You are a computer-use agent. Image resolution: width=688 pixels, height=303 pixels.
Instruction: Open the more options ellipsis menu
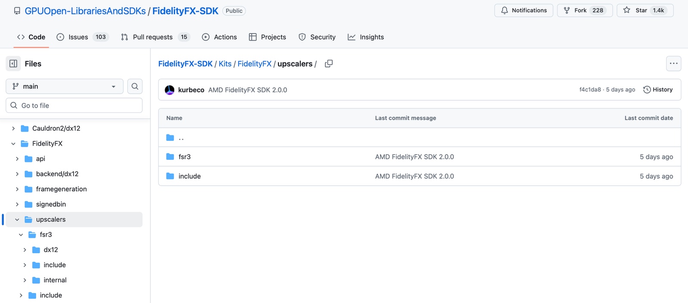coord(673,64)
